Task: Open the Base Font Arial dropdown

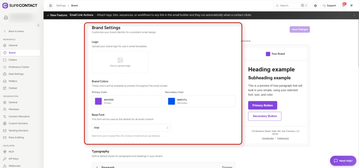Action: coord(131,128)
